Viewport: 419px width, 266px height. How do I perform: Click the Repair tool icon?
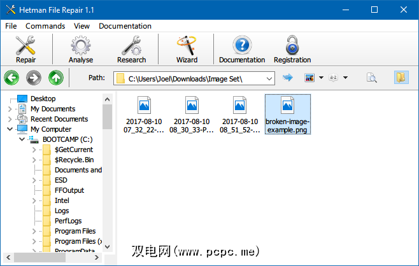click(25, 50)
